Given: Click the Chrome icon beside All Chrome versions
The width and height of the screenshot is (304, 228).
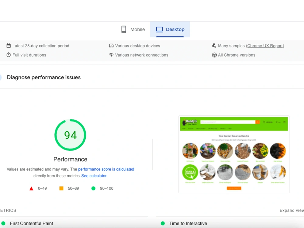Looking at the screenshot, I should (214, 55).
